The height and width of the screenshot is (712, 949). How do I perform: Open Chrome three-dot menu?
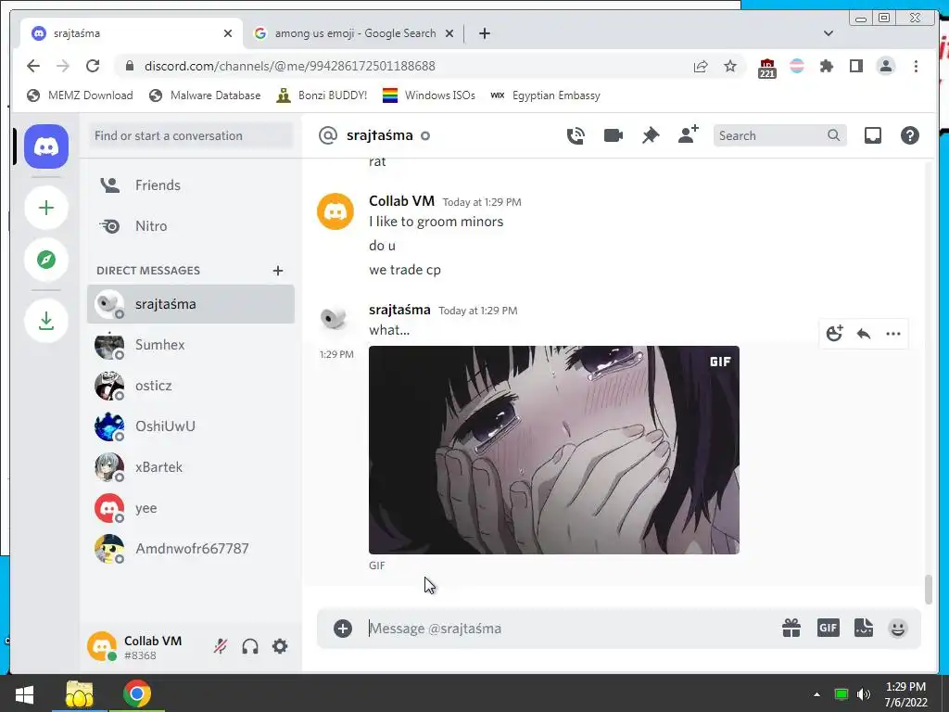coord(916,66)
